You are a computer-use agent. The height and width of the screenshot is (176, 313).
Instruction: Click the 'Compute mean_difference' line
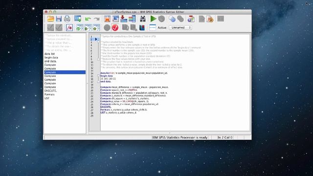(134, 87)
